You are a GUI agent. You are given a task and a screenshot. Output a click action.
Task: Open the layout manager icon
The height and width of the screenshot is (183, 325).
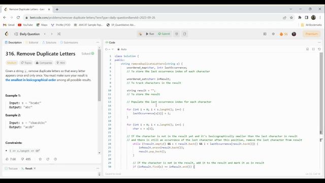pyautogui.click(x=265, y=34)
